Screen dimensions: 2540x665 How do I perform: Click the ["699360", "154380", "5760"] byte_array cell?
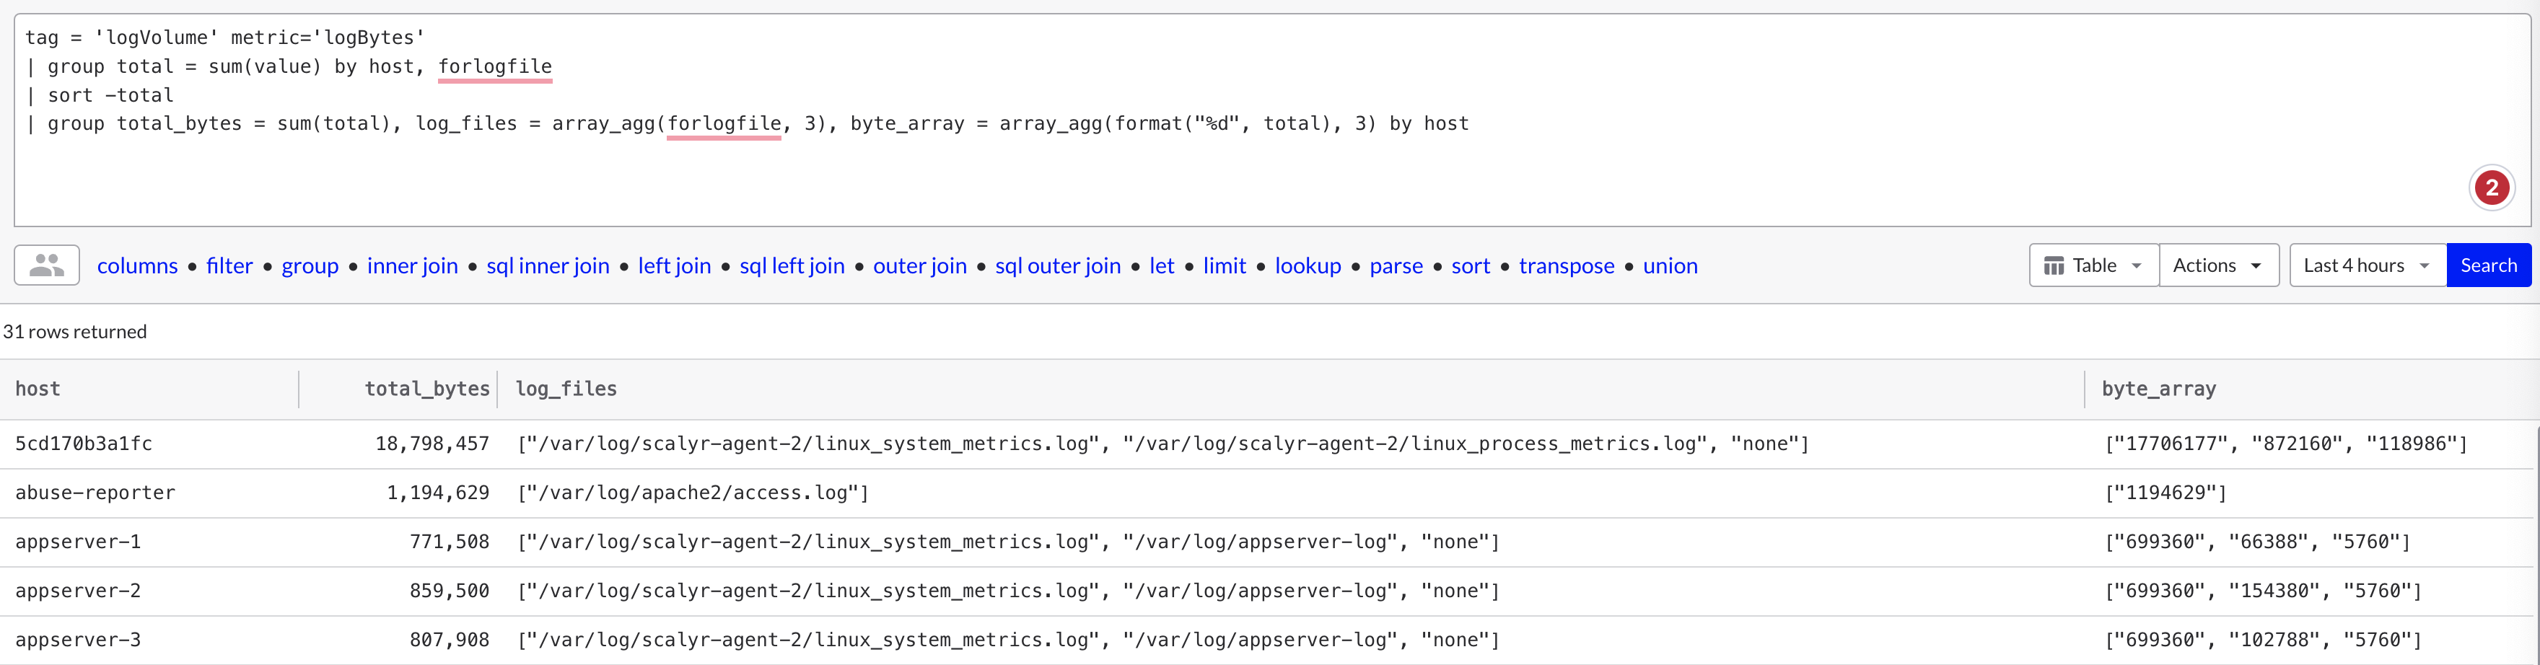click(x=2263, y=591)
